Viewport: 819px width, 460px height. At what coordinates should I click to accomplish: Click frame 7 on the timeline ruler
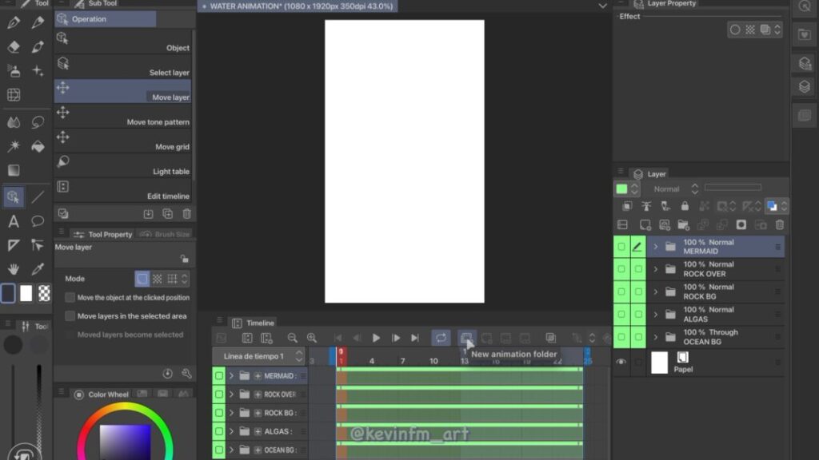402,360
